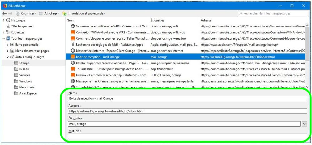Click the Mot-clé input field
Screen dimensions: 312x145
[x=188, y=137]
